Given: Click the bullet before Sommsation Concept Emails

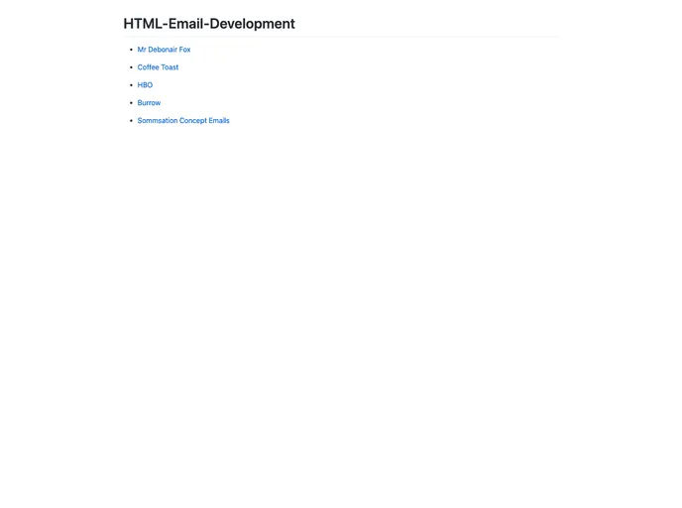Looking at the screenshot, I should pyautogui.click(x=131, y=121).
